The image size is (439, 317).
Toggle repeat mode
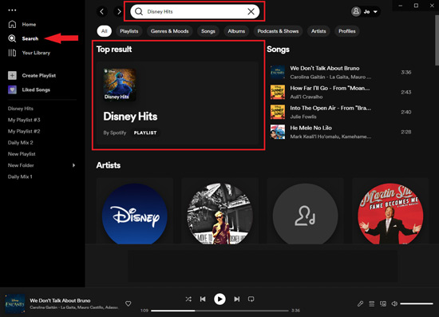coord(251,299)
